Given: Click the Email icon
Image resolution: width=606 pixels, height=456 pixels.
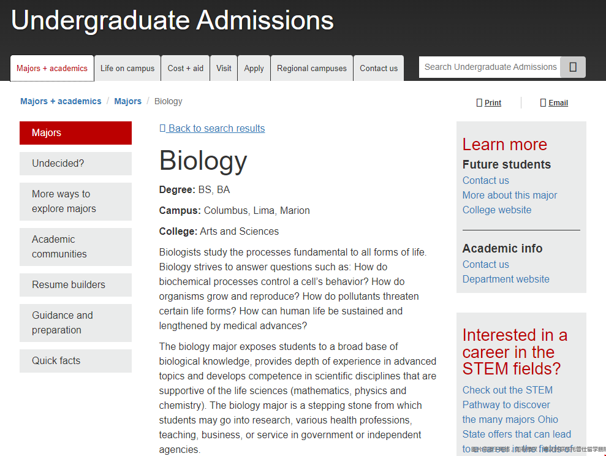Looking at the screenshot, I should click(x=543, y=103).
